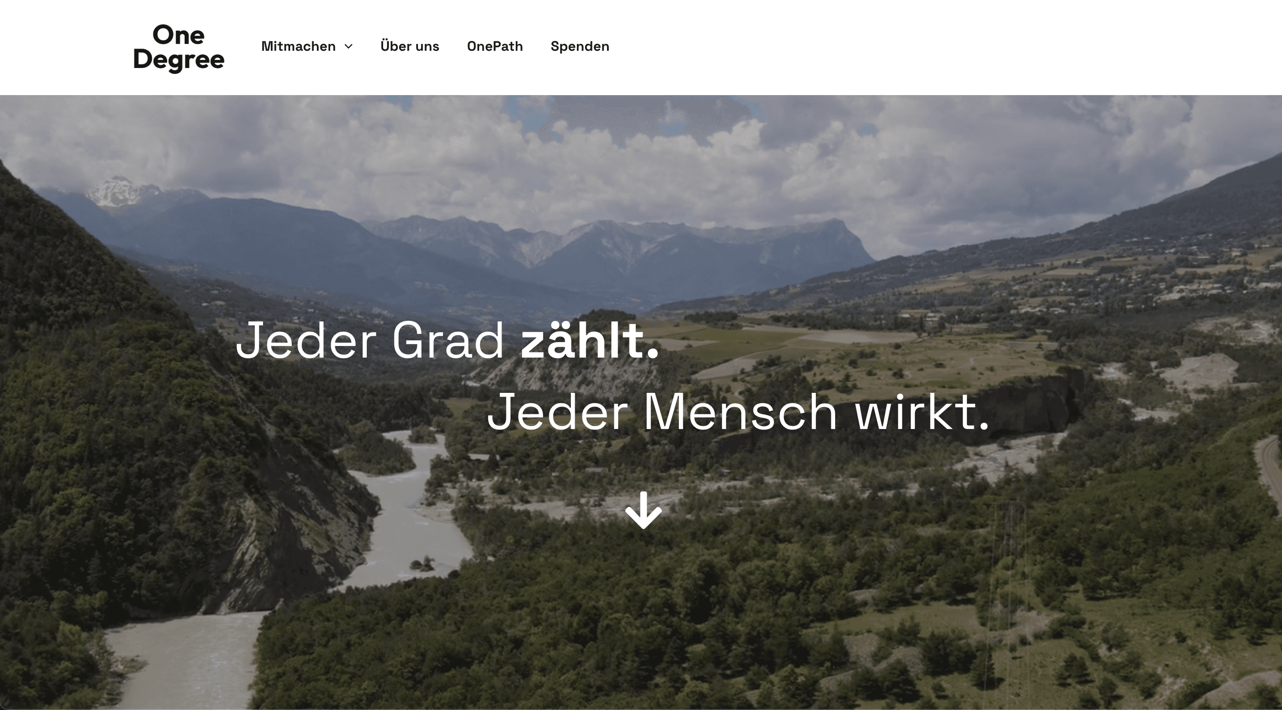Expand the Mitmachen dropdown chevron
Screen dimensions: 1282x710
[x=349, y=46]
